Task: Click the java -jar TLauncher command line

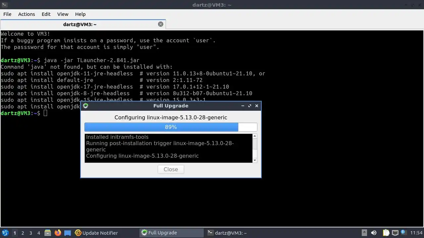Action: (x=91, y=60)
